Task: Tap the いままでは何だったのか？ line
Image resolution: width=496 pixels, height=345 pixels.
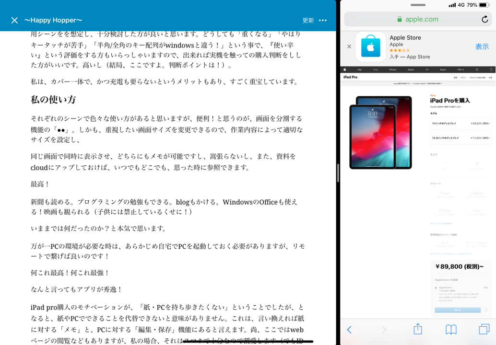Action: point(99,229)
